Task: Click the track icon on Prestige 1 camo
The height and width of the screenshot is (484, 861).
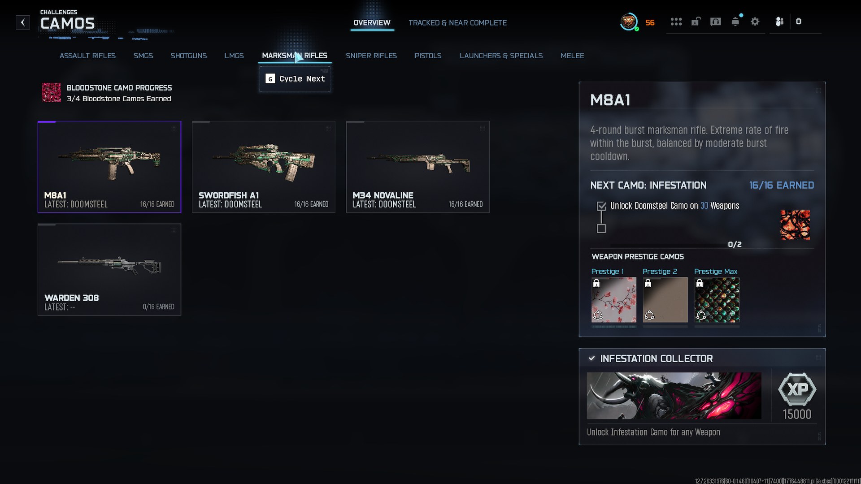Action: [x=598, y=316]
